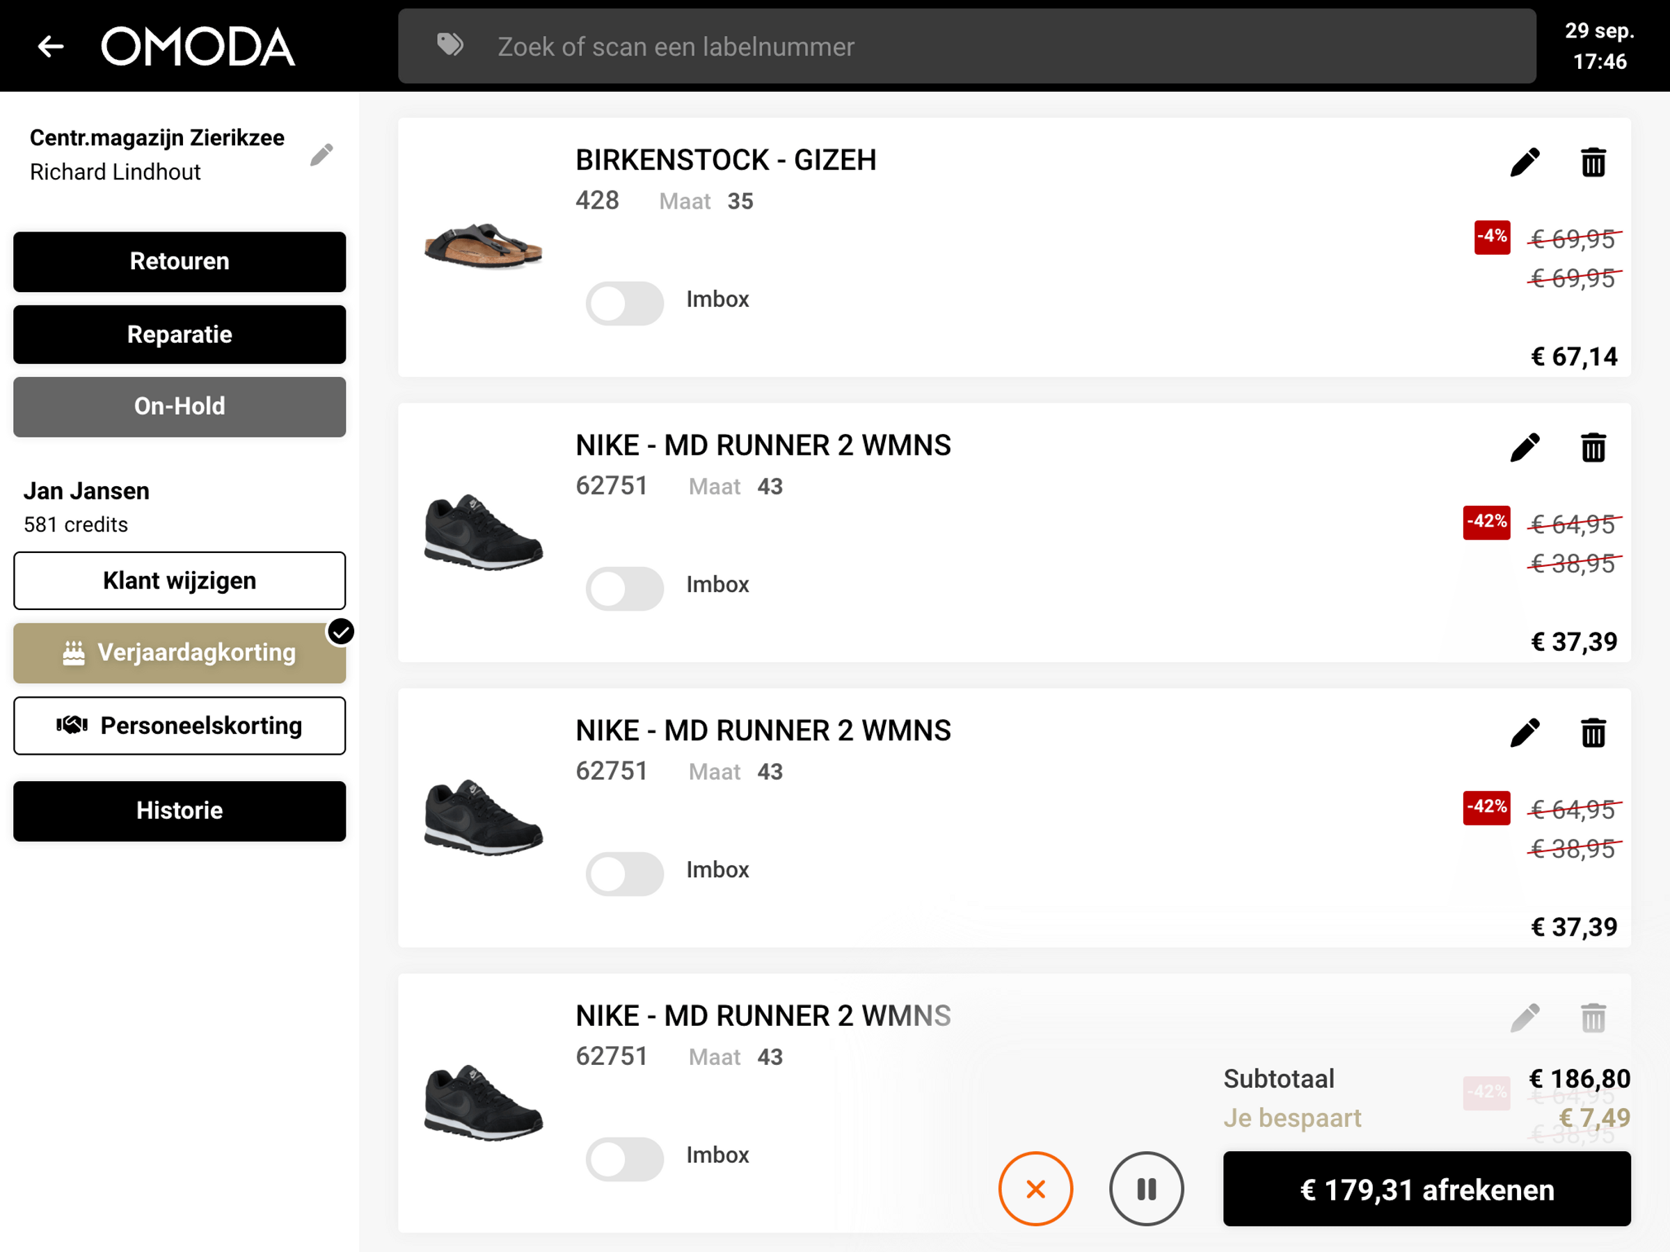Toggle Verjaardagkorting discount
Viewport: 1670px width, 1252px height.
pos(180,653)
